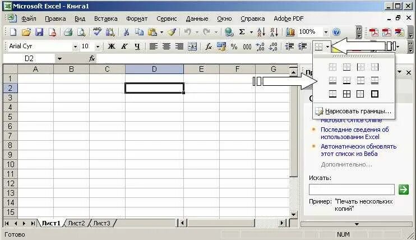Image resolution: width=416 pixels, height=240 pixels.
Task: Increase indent of cell contents
Action: 302,47
